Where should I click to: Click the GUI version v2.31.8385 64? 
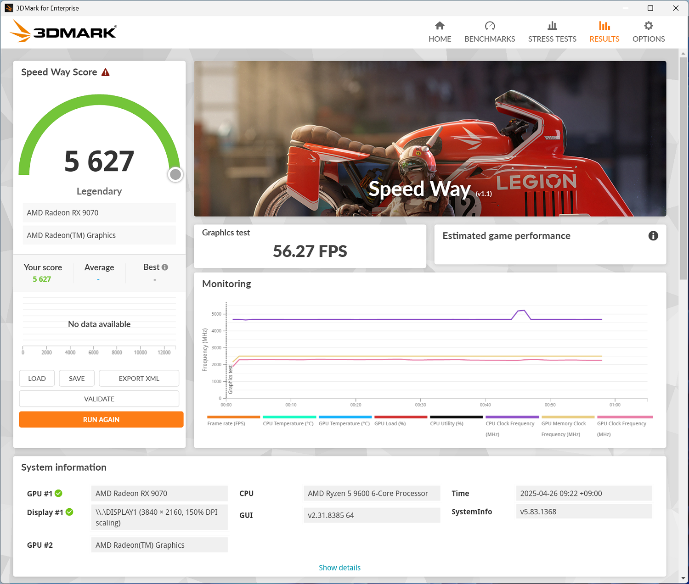click(372, 515)
